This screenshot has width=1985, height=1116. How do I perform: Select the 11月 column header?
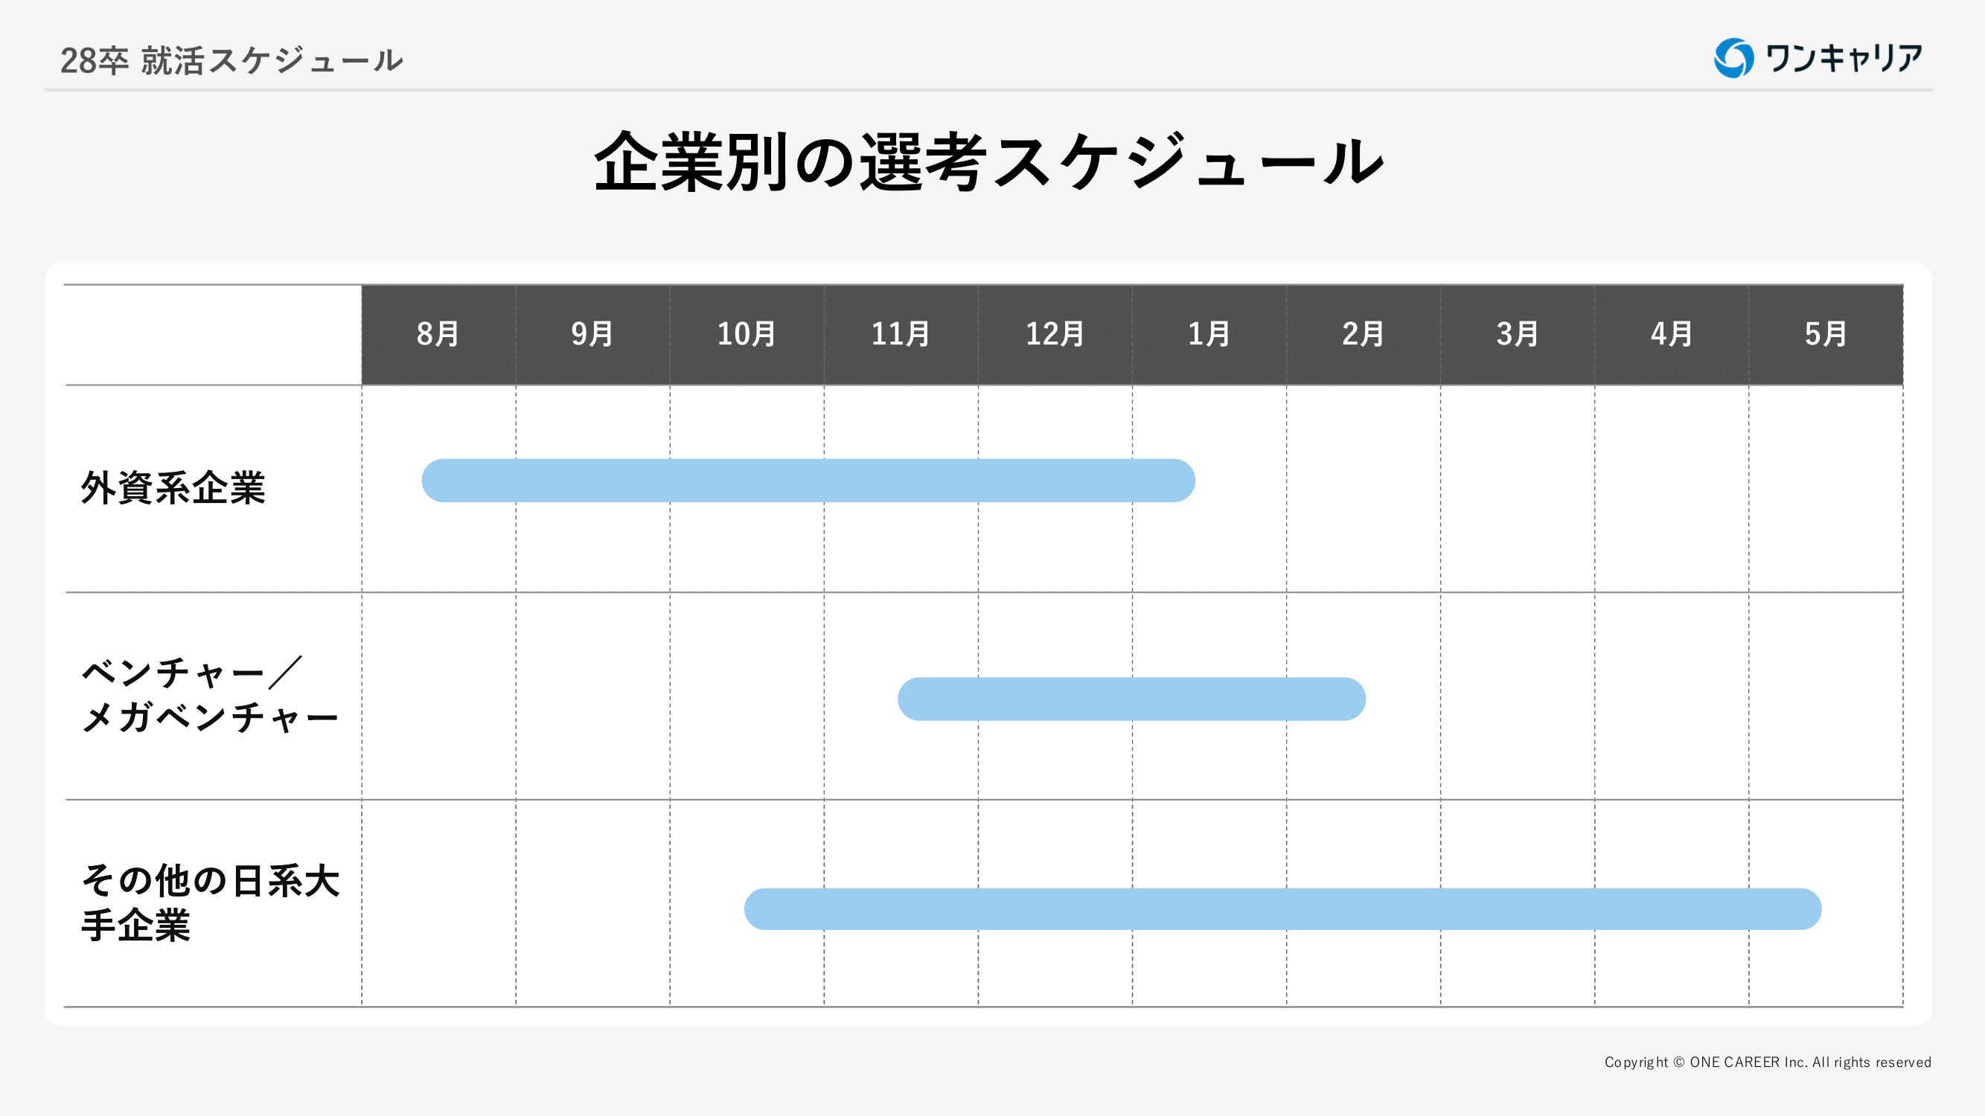tap(901, 334)
